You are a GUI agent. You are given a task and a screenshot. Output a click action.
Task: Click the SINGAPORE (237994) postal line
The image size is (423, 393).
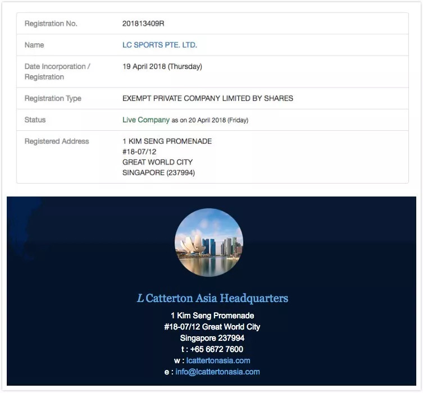click(x=158, y=172)
